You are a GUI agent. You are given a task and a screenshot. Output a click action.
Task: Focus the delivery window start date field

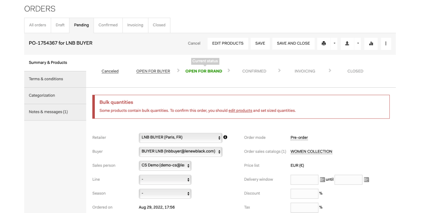304,180
